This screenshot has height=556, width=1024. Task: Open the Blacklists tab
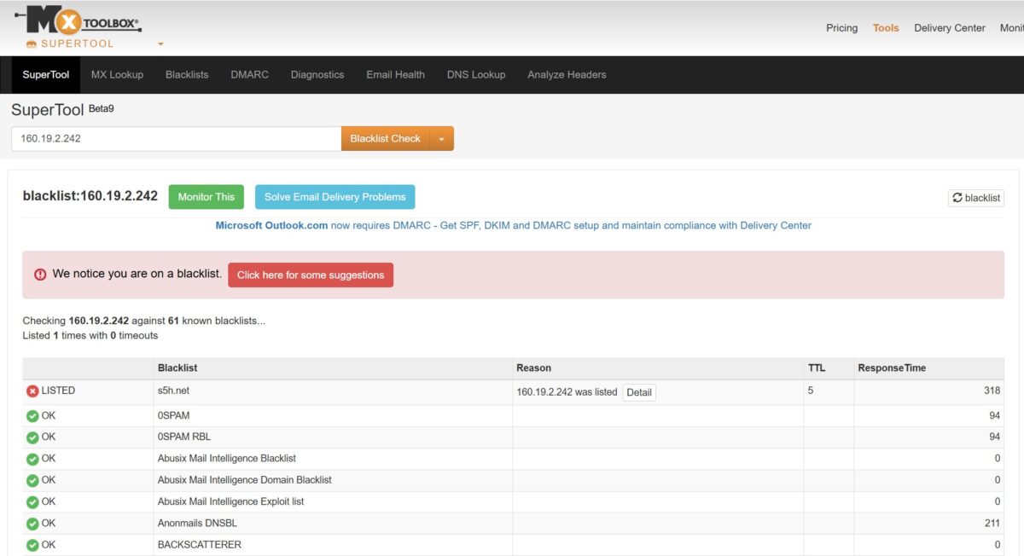click(x=187, y=75)
